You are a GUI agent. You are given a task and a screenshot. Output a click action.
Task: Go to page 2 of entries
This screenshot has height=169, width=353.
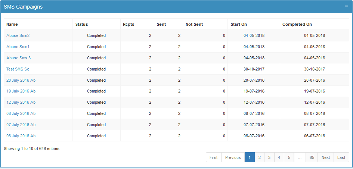tap(259, 157)
